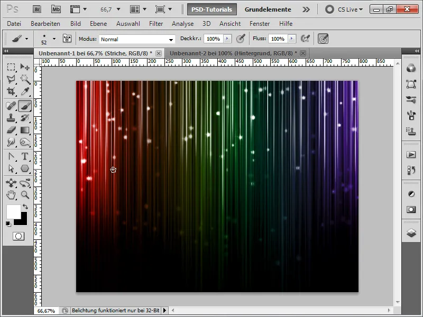423x317 pixels.
Task: Set the white foreground color swatch
Action: pyautogui.click(x=13, y=212)
